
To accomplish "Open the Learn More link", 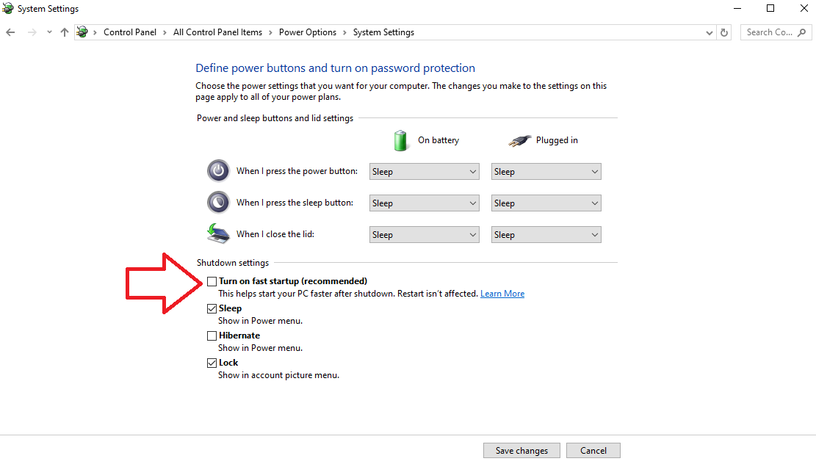I will 502,294.
